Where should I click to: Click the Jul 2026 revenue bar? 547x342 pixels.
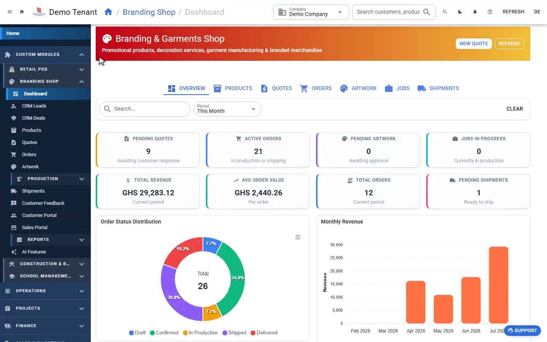coord(499,285)
